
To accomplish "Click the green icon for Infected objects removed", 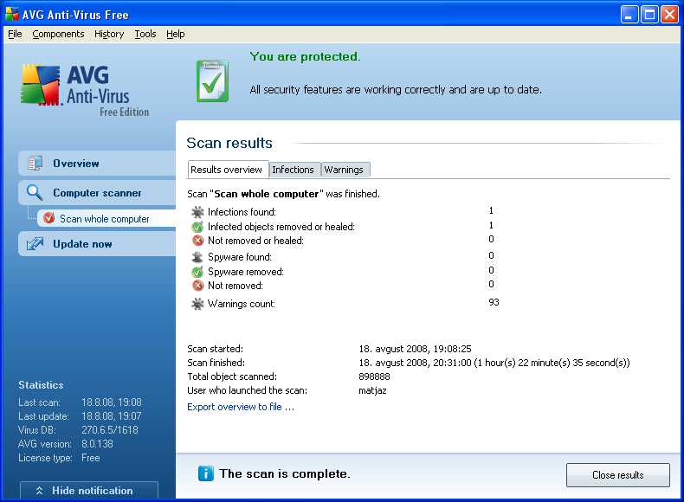I will point(197,227).
